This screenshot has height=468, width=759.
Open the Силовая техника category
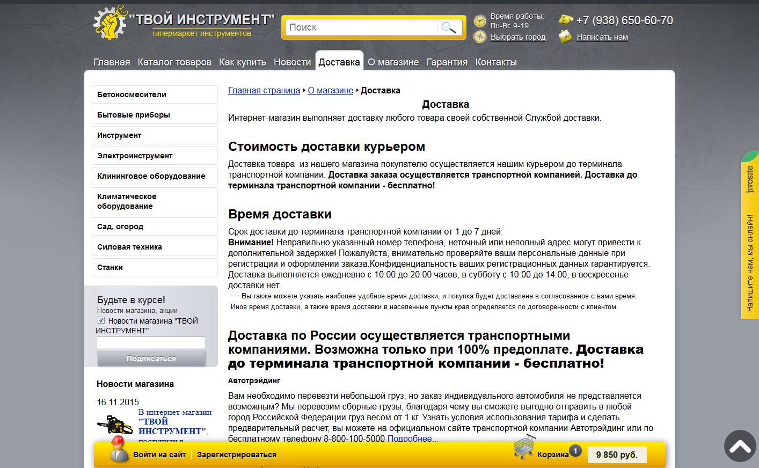click(155, 247)
